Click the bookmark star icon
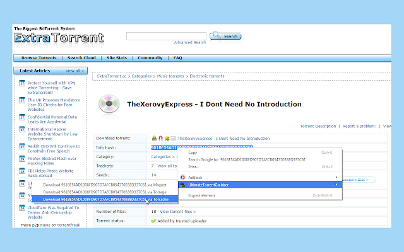This screenshot has width=404, height=252. pyautogui.click(x=167, y=139)
